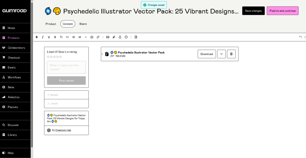
Task: Click the Creativity Hub avatar
Action: [x=49, y=130]
